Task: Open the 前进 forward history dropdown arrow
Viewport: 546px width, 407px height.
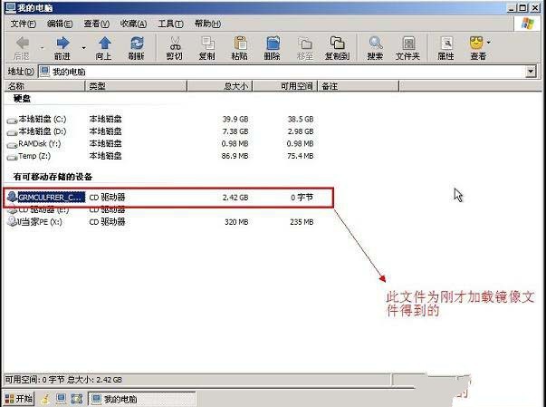Action: pos(83,43)
